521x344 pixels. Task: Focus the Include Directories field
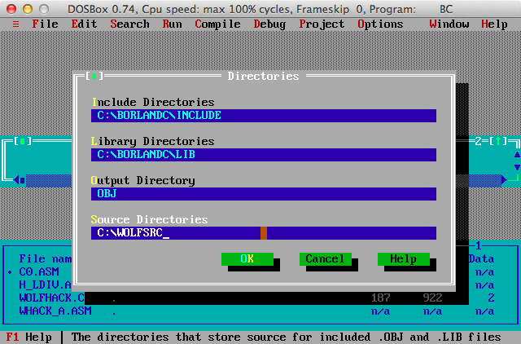tap(264, 116)
